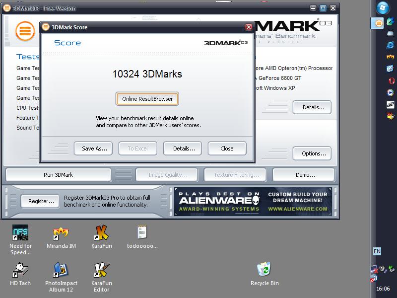Click the 3DMark Score dialog title icon
Viewport: 397px width, 298px height.
point(46,27)
